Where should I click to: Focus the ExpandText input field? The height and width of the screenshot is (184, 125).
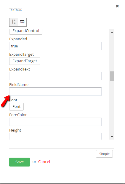[x=55, y=76]
